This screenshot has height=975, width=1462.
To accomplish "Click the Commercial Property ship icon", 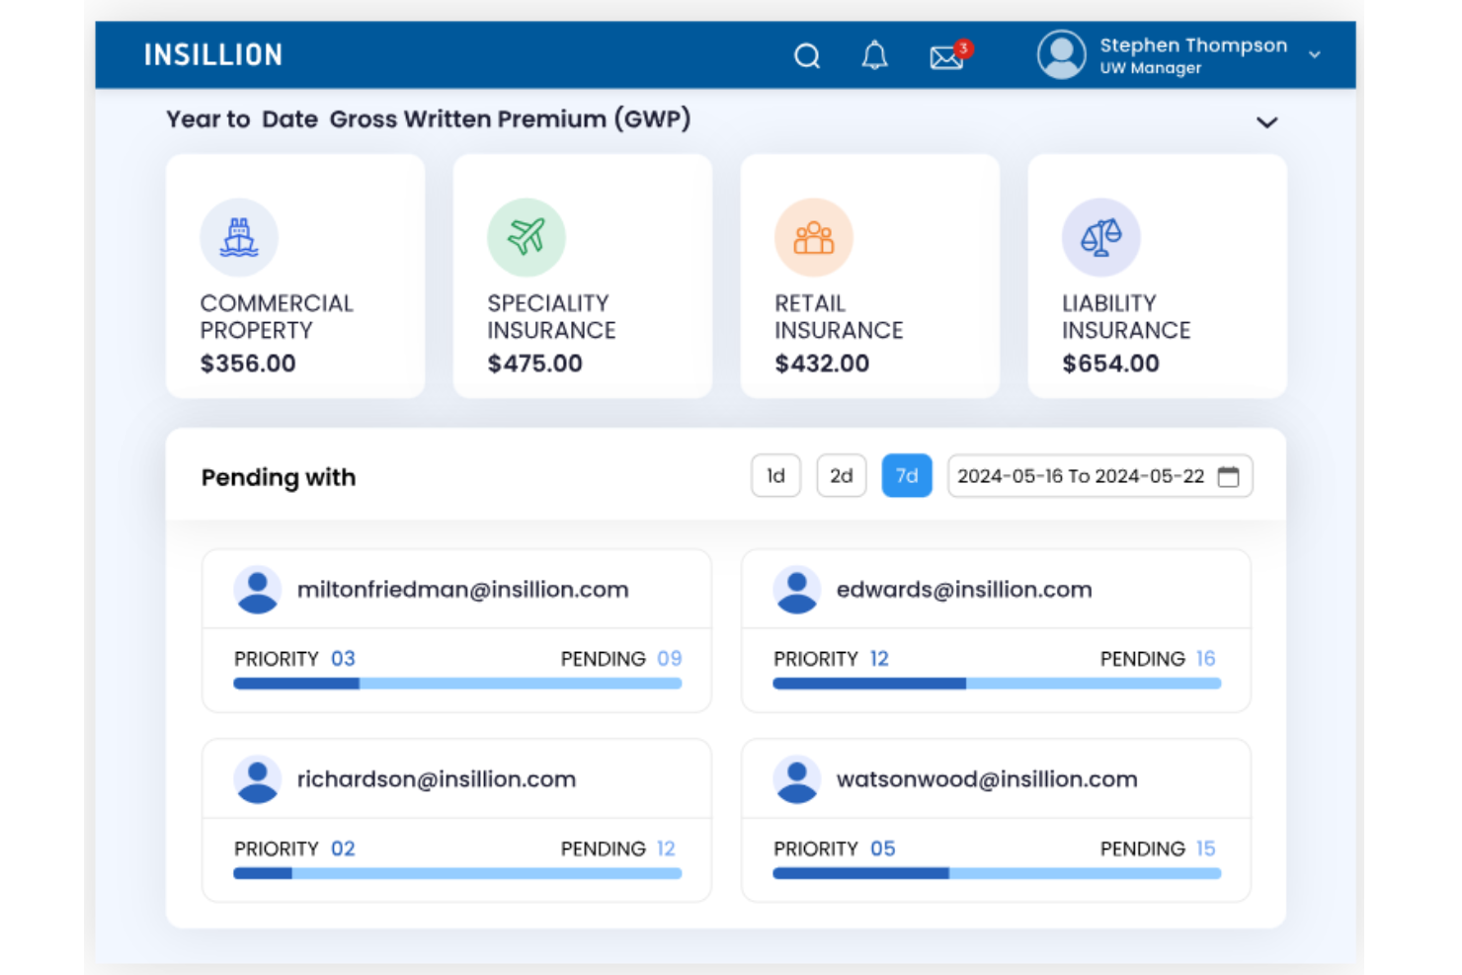I will click(239, 237).
